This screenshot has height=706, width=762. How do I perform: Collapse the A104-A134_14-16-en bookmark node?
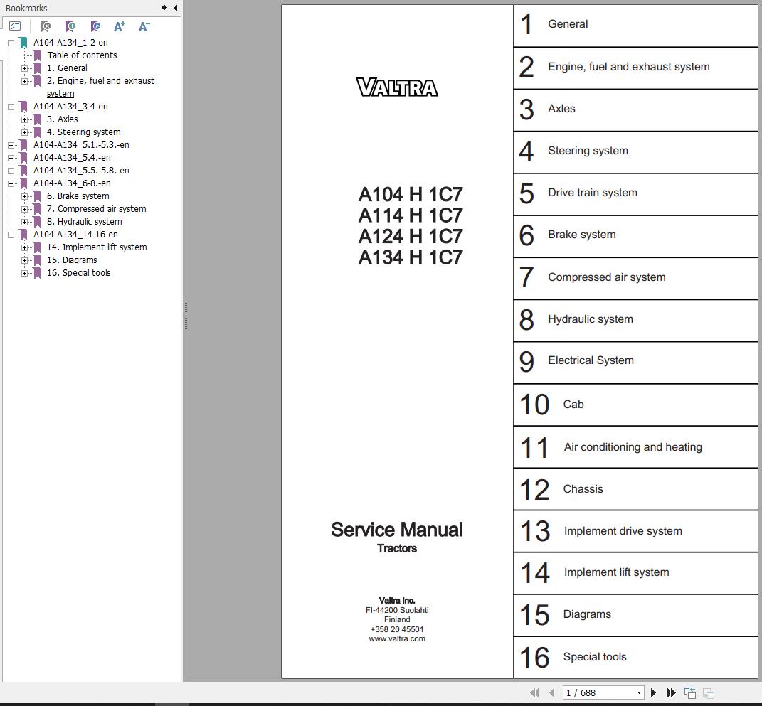(11, 235)
